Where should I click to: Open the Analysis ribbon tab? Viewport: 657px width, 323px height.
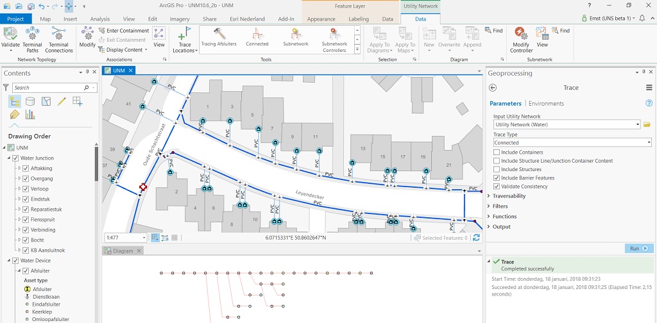99,19
